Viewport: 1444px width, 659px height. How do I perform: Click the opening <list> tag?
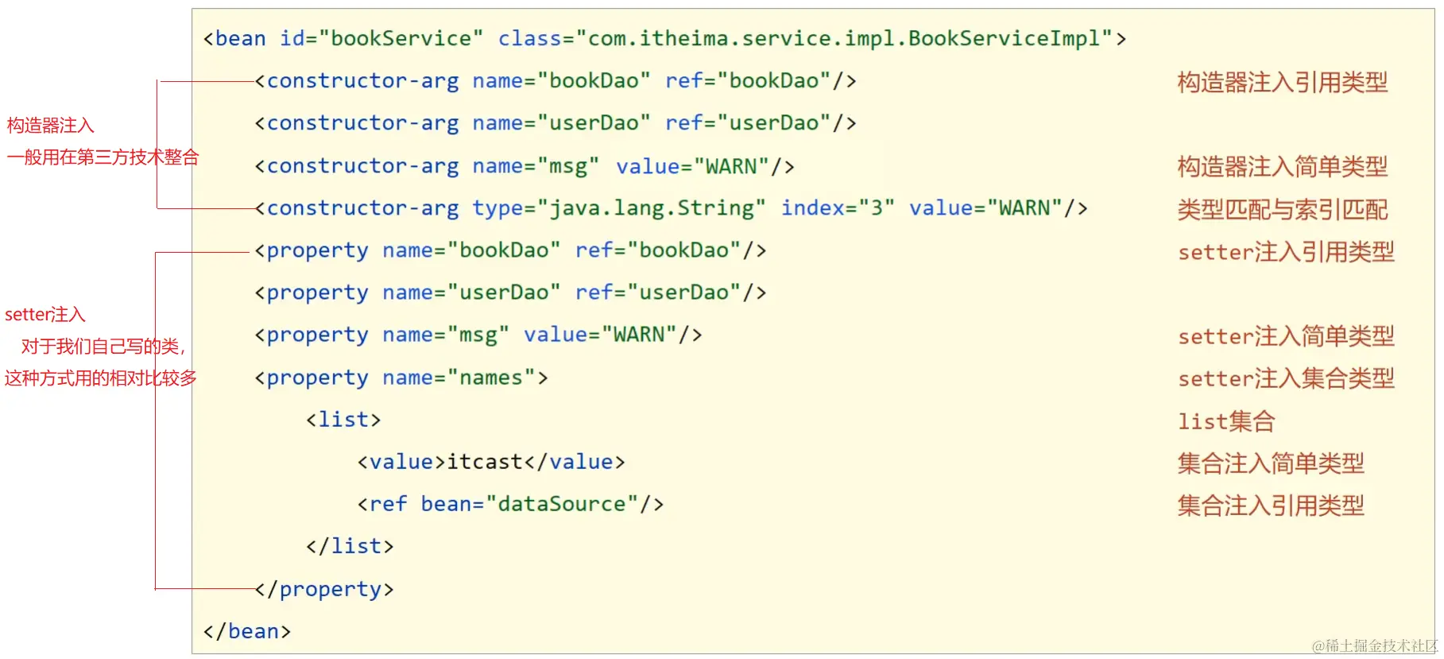coord(343,420)
